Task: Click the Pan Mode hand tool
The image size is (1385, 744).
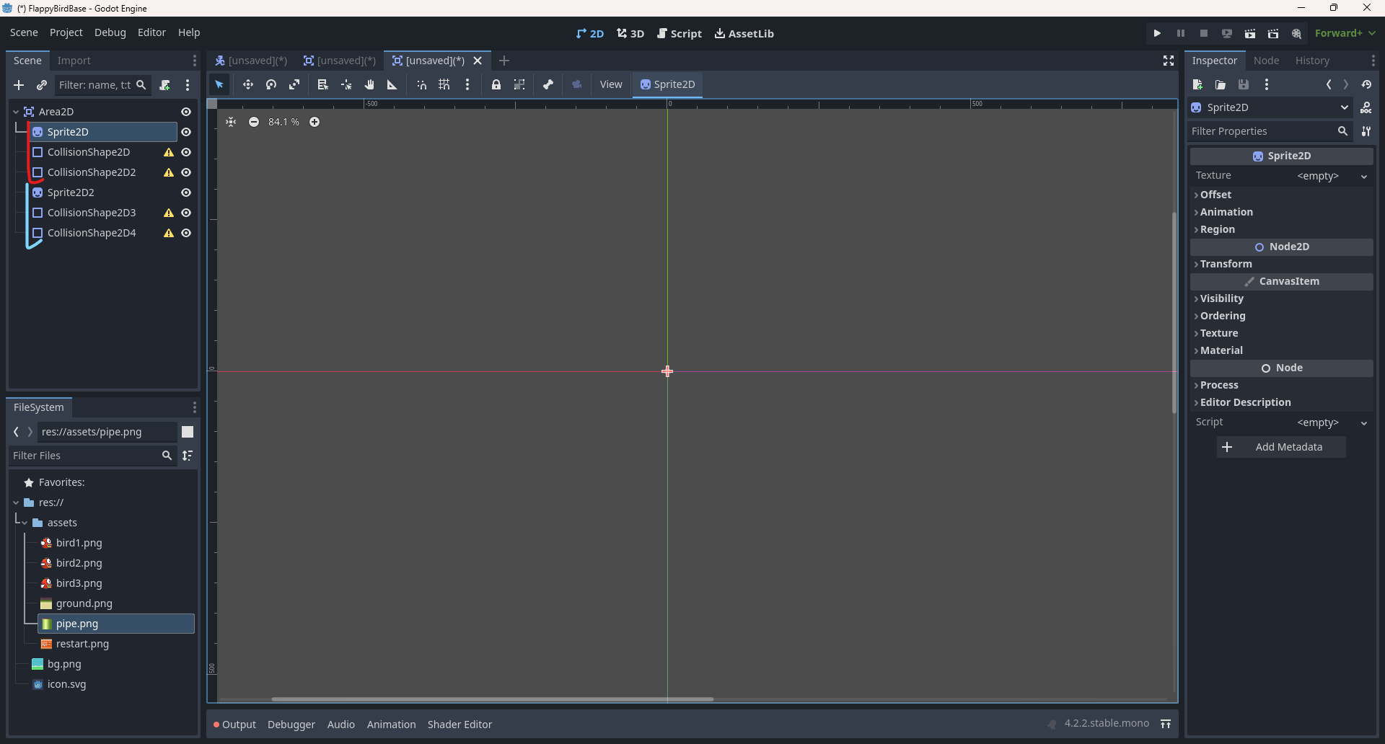Action: pos(369,84)
